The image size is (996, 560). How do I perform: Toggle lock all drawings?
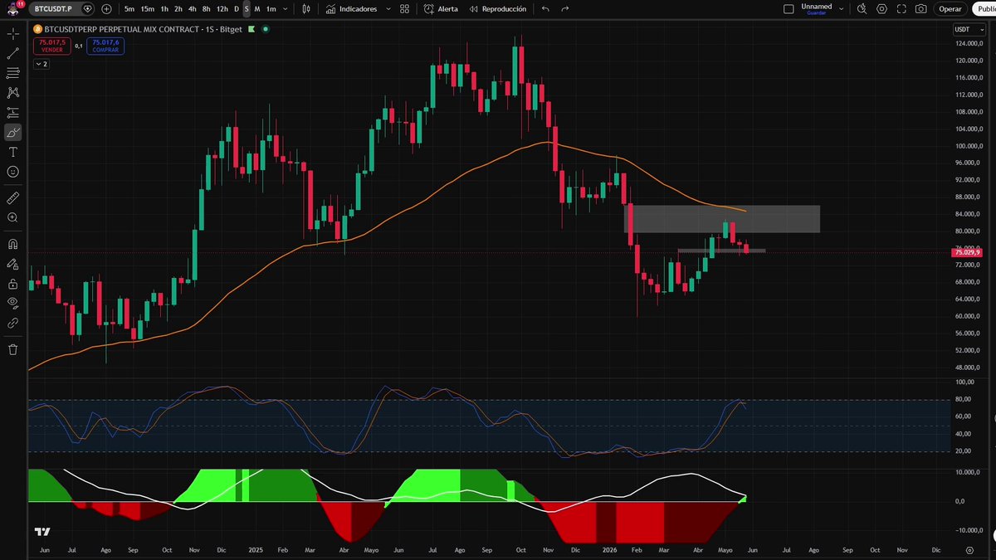click(x=13, y=284)
